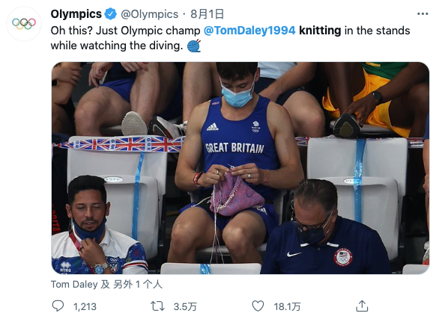Click the share upload icon
This screenshot has width=436, height=319.
362,306
